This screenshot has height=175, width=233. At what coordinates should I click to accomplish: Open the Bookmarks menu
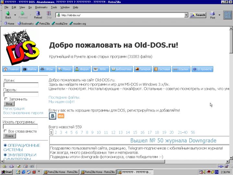[x=41, y=7]
